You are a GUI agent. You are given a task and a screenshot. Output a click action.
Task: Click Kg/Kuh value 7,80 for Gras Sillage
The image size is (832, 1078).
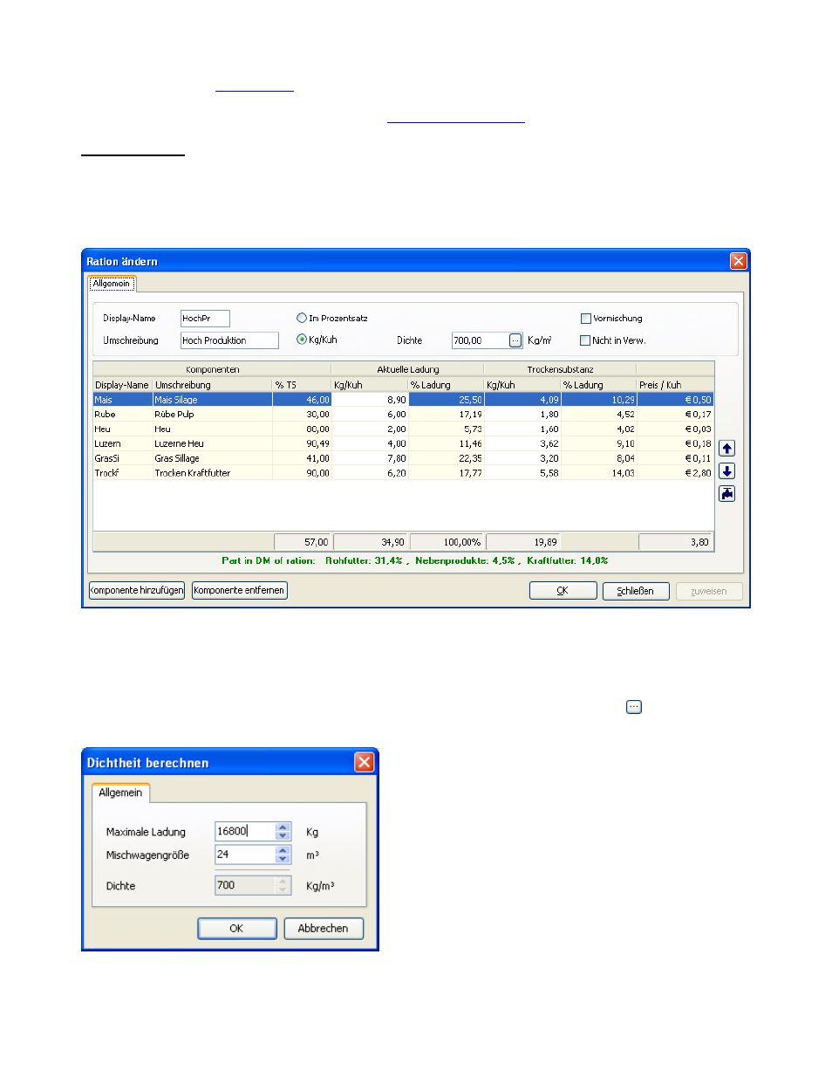click(370, 458)
